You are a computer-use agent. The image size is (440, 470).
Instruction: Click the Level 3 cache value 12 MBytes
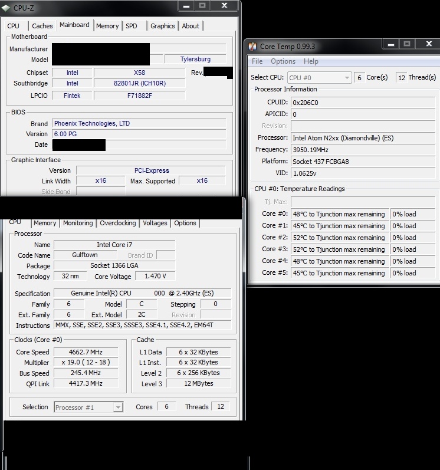[x=198, y=383]
